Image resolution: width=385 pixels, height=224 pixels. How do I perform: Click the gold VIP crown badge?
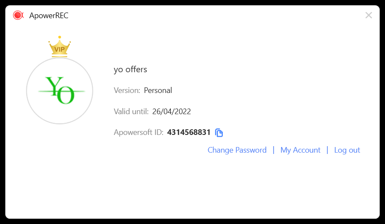[x=60, y=47]
